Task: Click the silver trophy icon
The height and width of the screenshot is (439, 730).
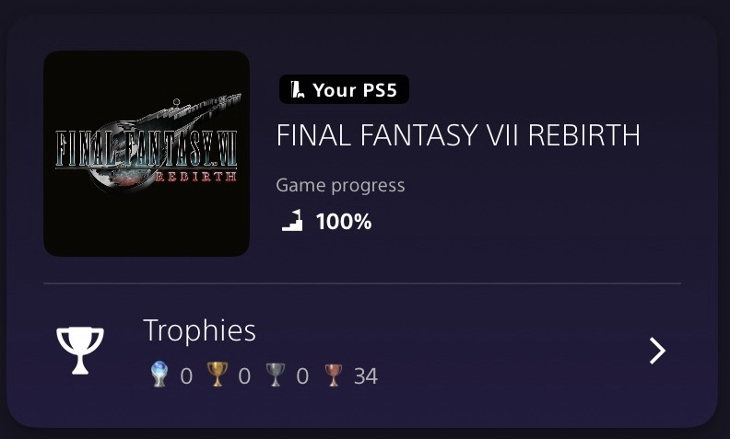Action: point(275,375)
